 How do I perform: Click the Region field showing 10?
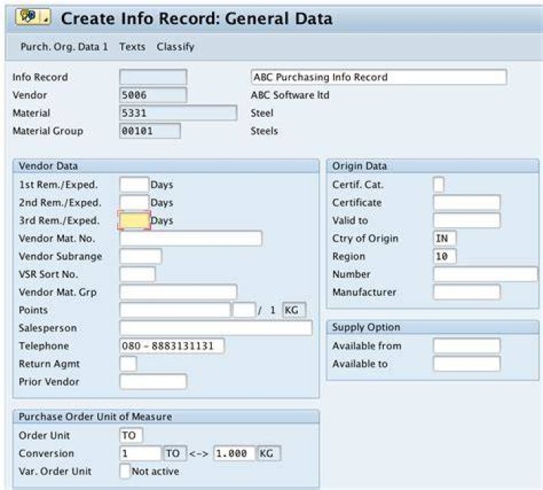[x=445, y=257]
